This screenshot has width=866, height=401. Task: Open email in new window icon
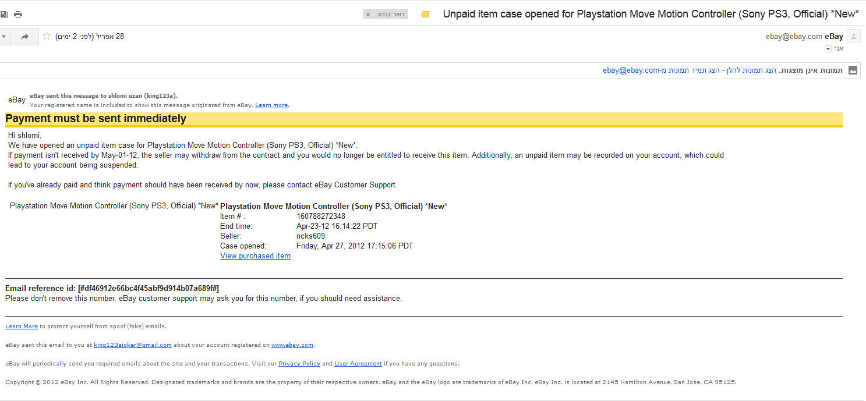pos(3,15)
